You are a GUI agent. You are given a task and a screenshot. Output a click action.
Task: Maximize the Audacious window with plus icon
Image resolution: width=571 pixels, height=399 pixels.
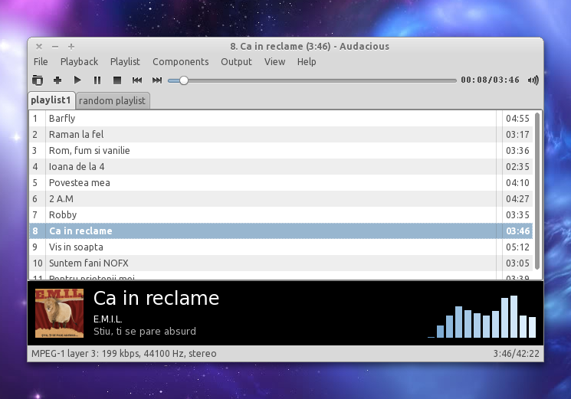point(71,47)
